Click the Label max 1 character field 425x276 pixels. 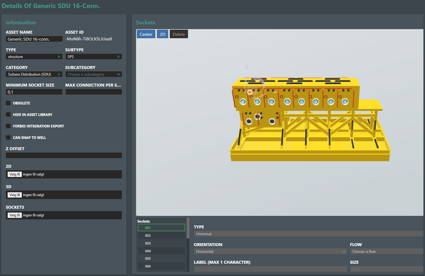click(270, 269)
